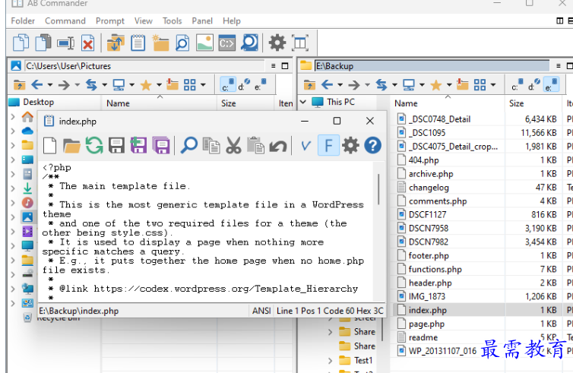573x373 pixels.
Task: Open the Command menu
Action: coord(65,21)
